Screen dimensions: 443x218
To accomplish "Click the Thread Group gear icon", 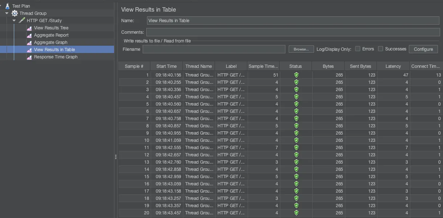I will tap(15, 13).
